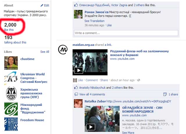
Task: Click the Freedom House logo icon
Action: coord(11,124)
